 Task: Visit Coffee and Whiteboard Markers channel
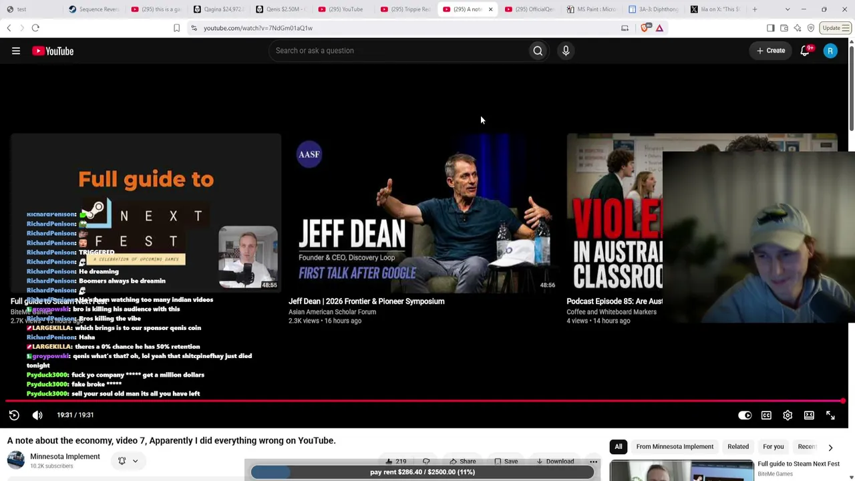(x=611, y=312)
